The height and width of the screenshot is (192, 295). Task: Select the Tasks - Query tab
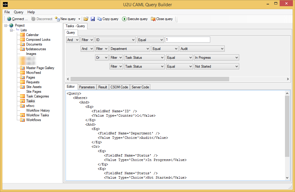coord(75,26)
